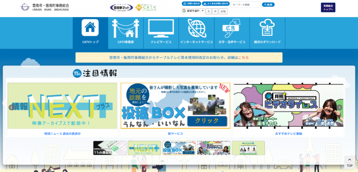Focus the キーワード検索 input field
This screenshot has width=358, height=172.
click(245, 4)
